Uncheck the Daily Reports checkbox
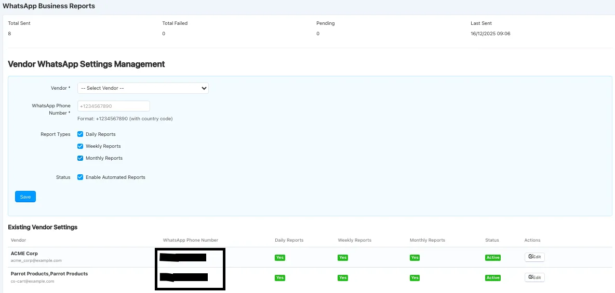The image size is (615, 293). (x=80, y=134)
